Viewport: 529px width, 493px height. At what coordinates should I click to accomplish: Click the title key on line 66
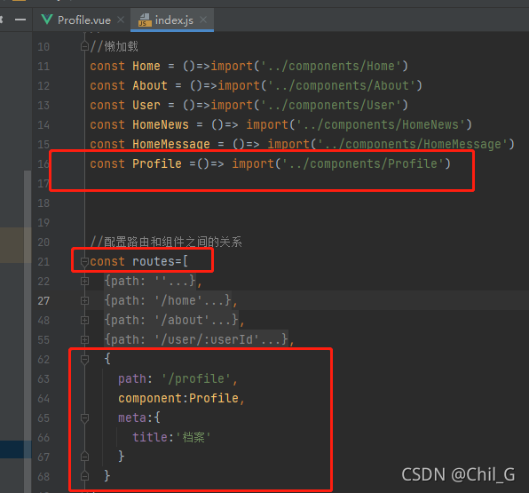[x=150, y=438]
